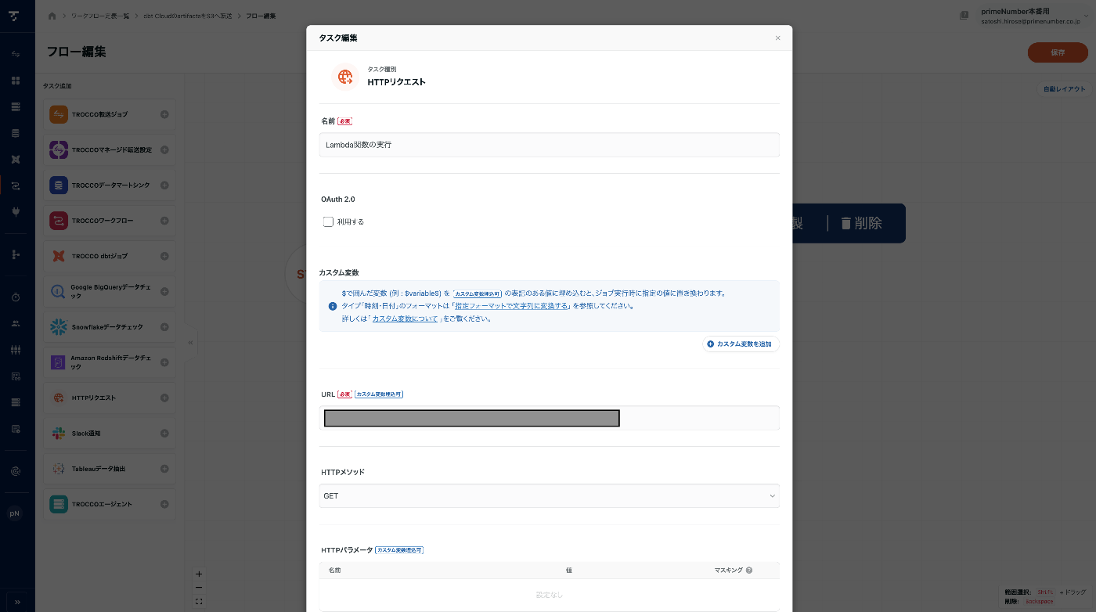Screen dimensions: 1096x612
Task: Click カスタム変数を追加 button
Action: [x=741, y=344]
